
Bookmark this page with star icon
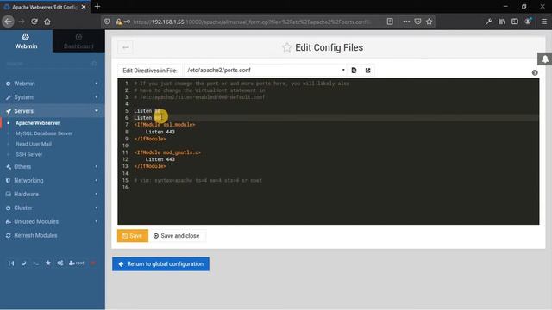[430, 22]
